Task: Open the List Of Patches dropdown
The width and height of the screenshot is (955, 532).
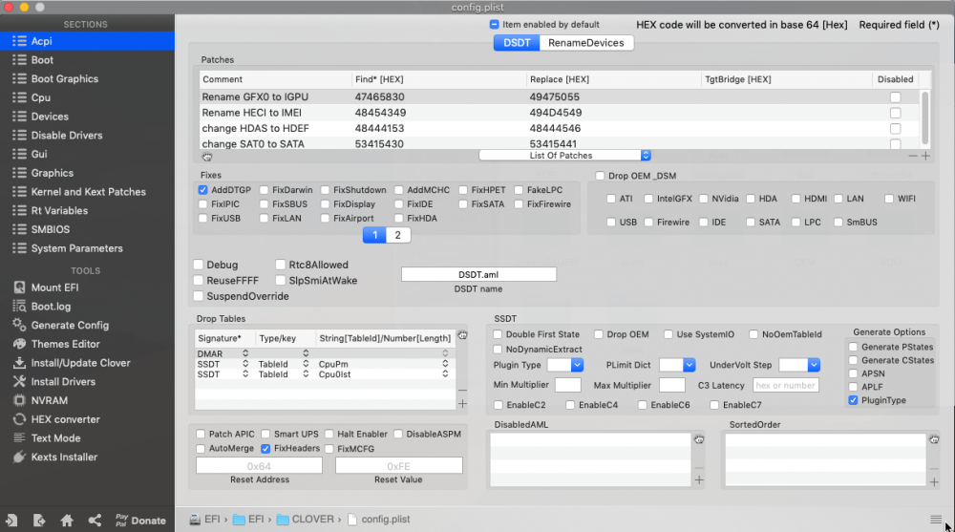Action: click(x=565, y=156)
